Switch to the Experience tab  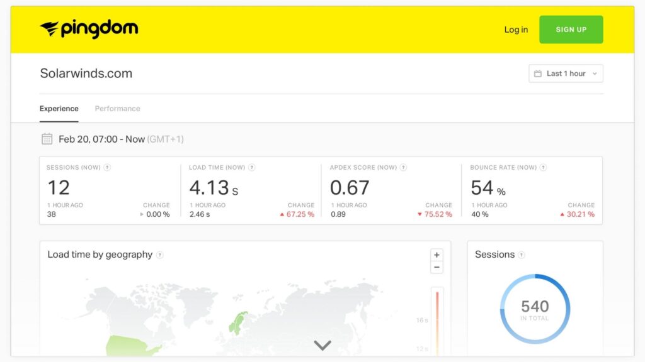[59, 109]
